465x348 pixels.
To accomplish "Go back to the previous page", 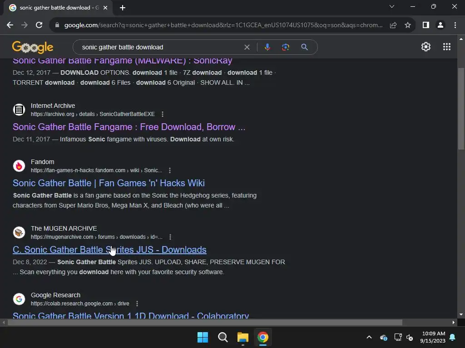I will point(10,25).
